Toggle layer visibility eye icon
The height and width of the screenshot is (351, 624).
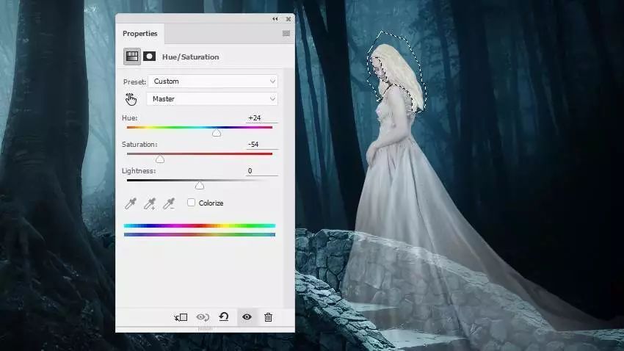247,316
